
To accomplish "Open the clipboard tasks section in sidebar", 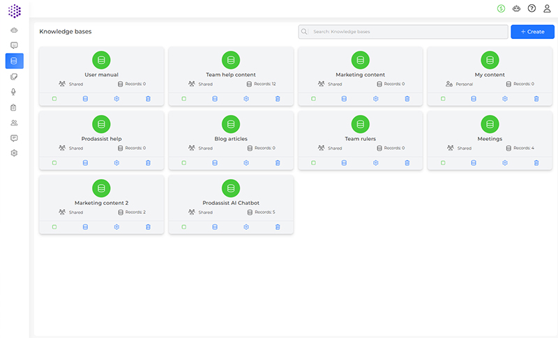I will click(x=14, y=107).
